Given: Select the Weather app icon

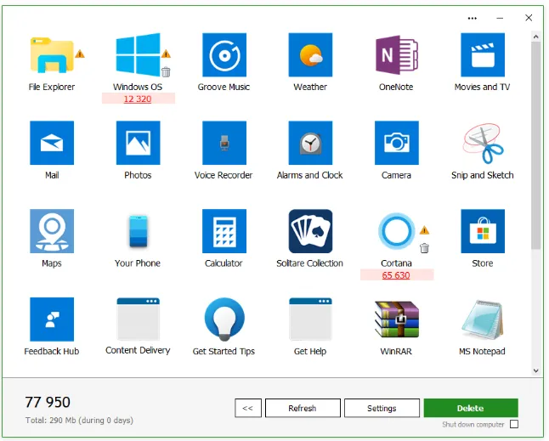Looking at the screenshot, I should pos(310,54).
